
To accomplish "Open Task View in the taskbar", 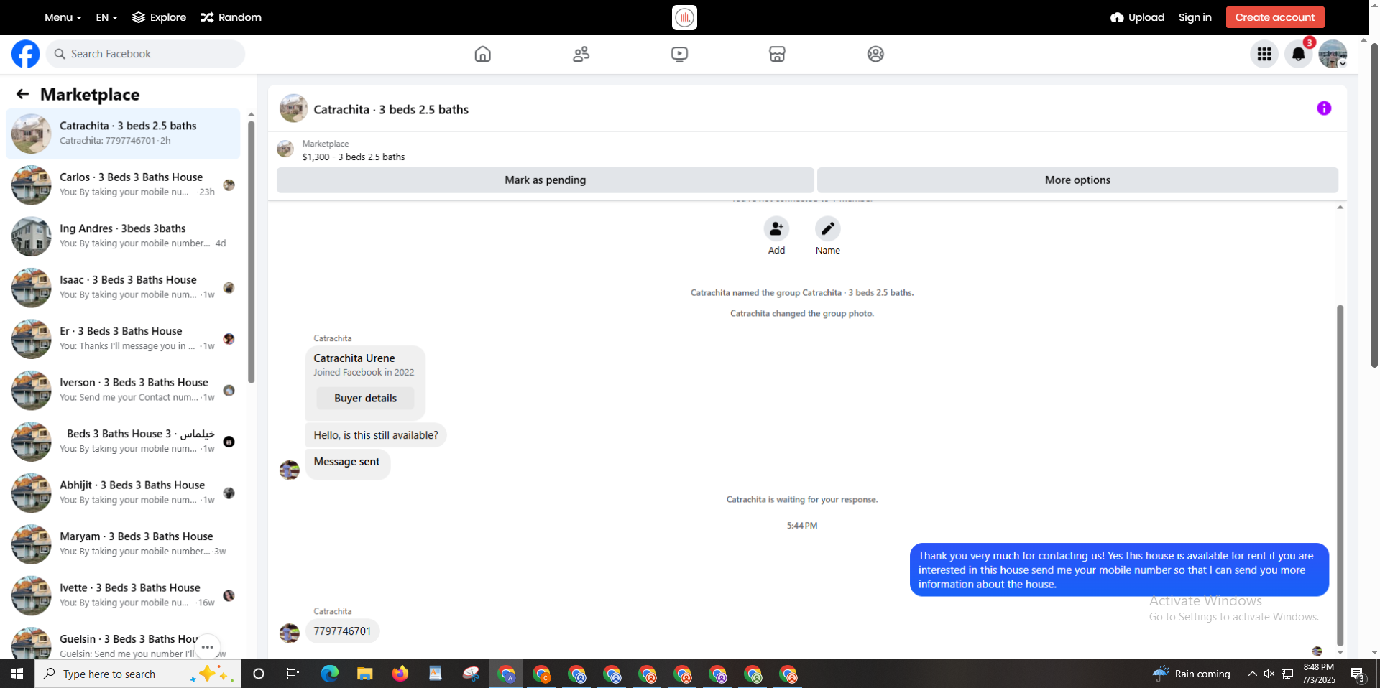I will [x=293, y=674].
